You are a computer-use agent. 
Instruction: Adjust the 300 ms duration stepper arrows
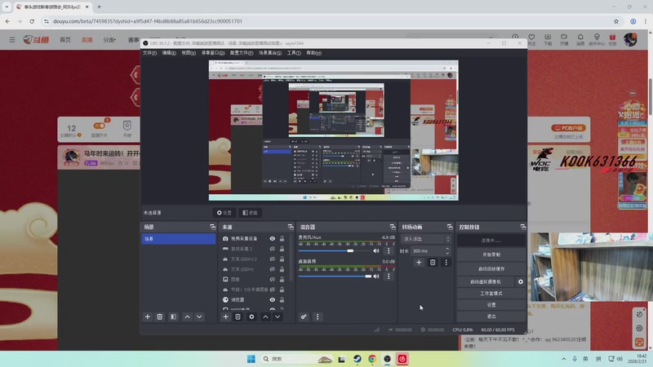coord(447,251)
